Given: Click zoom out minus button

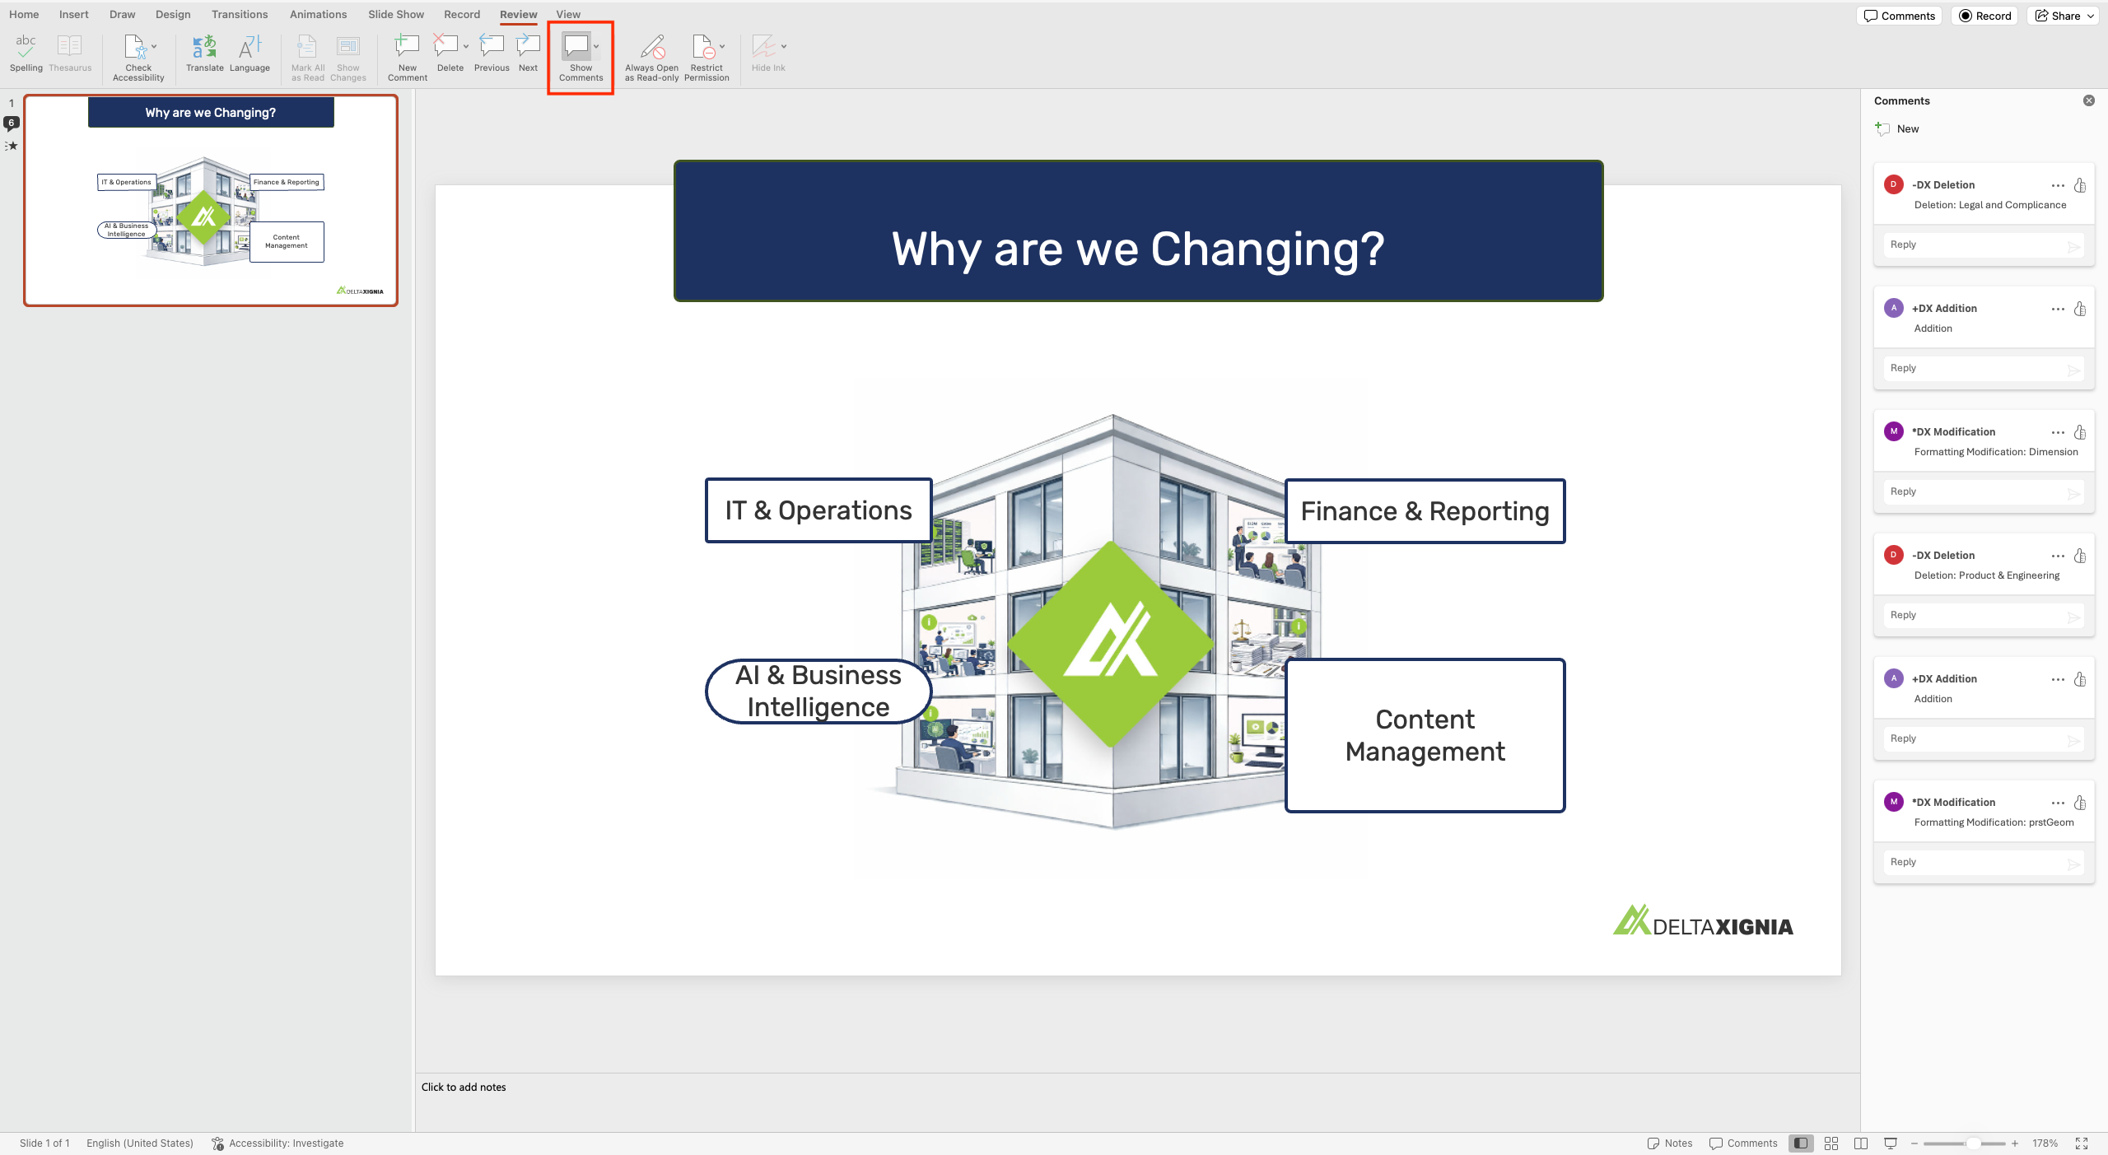Looking at the screenshot, I should pyautogui.click(x=1914, y=1143).
